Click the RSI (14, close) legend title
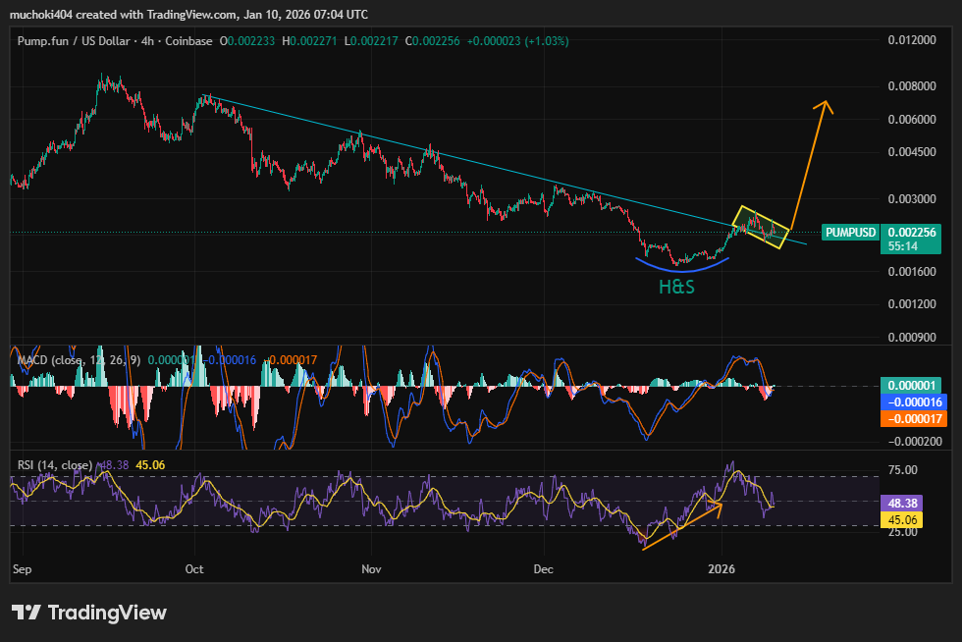962x642 pixels. [56, 464]
